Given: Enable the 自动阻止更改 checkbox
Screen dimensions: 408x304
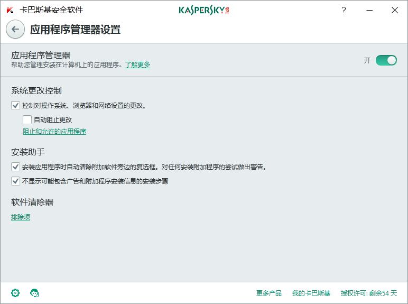Looking at the screenshot, I should click(x=27, y=119).
